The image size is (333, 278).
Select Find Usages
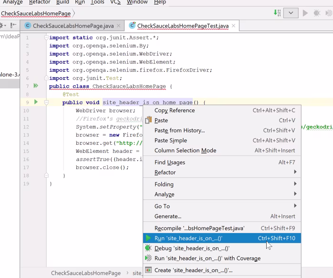222,162
